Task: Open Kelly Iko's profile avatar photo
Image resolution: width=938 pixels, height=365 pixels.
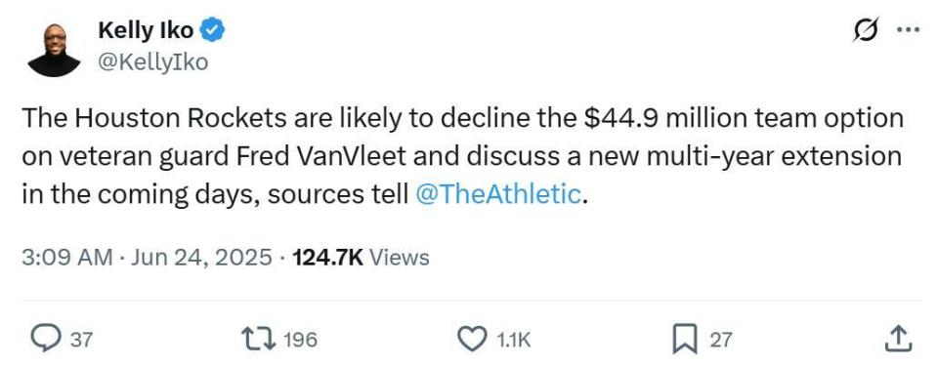Action: point(54,50)
